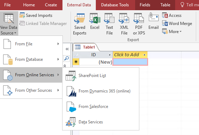Export to Access database icon
Screen dimensions: 199x135
point(165,15)
